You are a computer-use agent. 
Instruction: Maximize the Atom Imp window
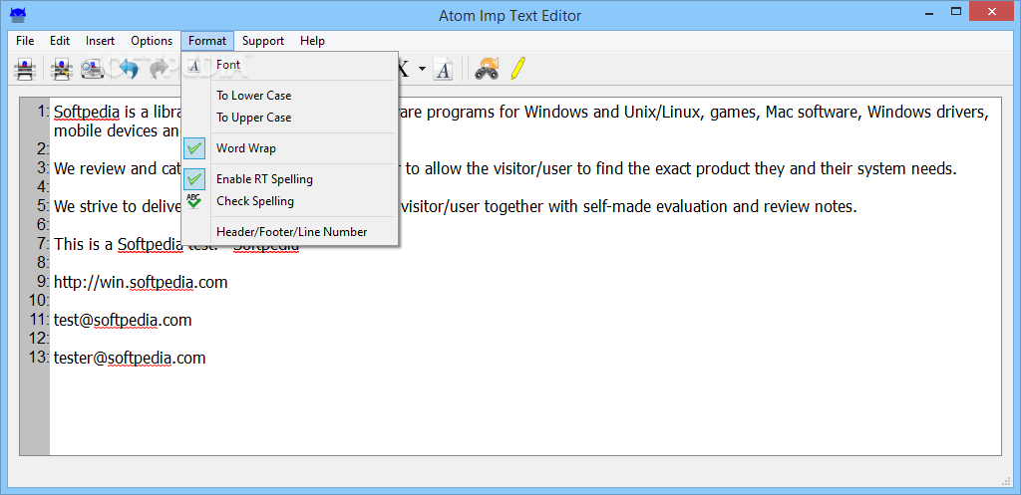pos(956,12)
